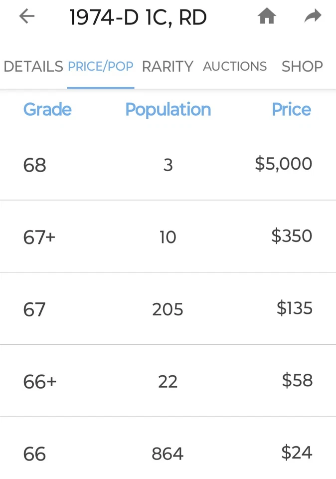This screenshot has height=479, width=336.
Task: Tap the 1974-D 1C, RD title
Action: coord(138,18)
